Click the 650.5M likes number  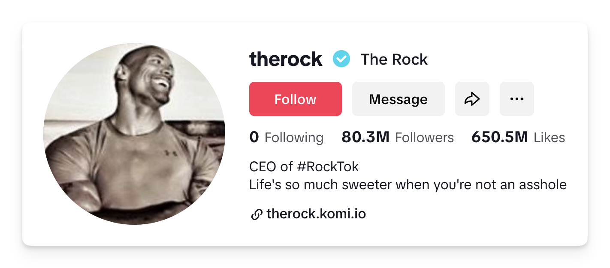(499, 137)
